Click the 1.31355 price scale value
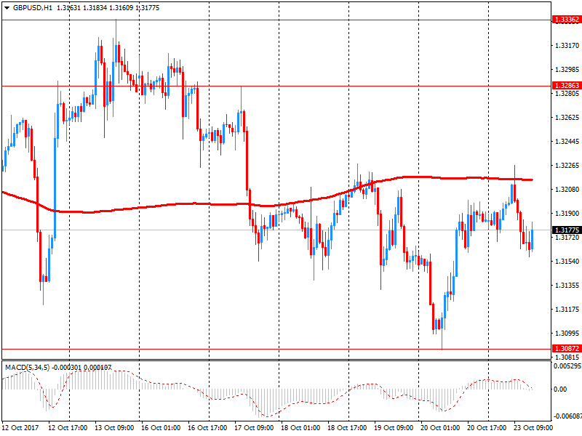This screenshot has height=436, width=582. pos(567,286)
